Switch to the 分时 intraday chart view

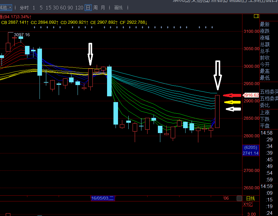coord(24,8)
